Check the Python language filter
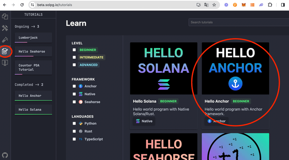 click(x=74, y=123)
